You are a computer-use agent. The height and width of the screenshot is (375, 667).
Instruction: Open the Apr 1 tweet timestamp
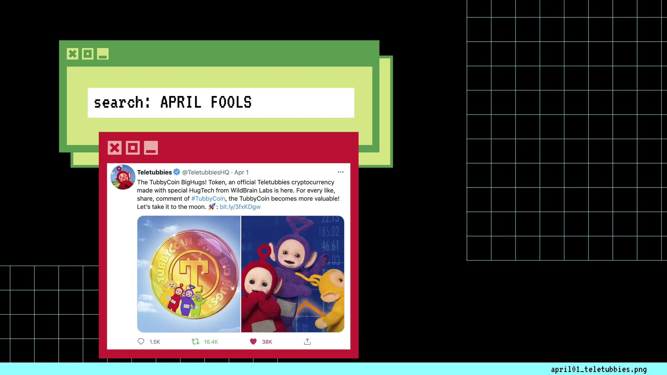(241, 172)
